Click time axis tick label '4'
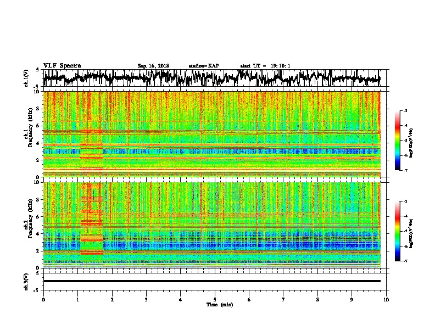This screenshot has height=336, width=435. pyautogui.click(x=181, y=299)
